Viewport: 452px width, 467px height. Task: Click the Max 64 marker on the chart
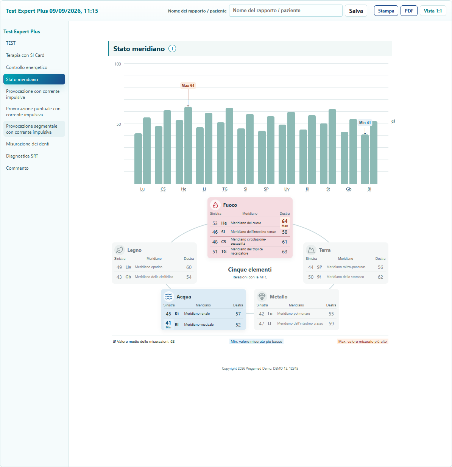pyautogui.click(x=188, y=86)
